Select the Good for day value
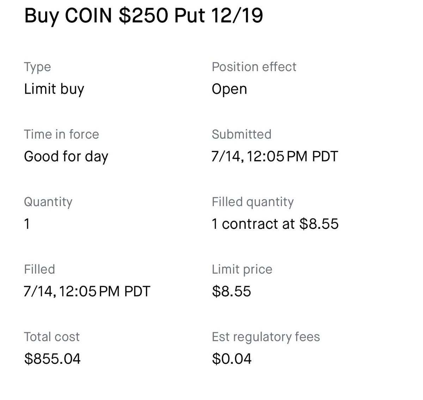 coord(66,157)
